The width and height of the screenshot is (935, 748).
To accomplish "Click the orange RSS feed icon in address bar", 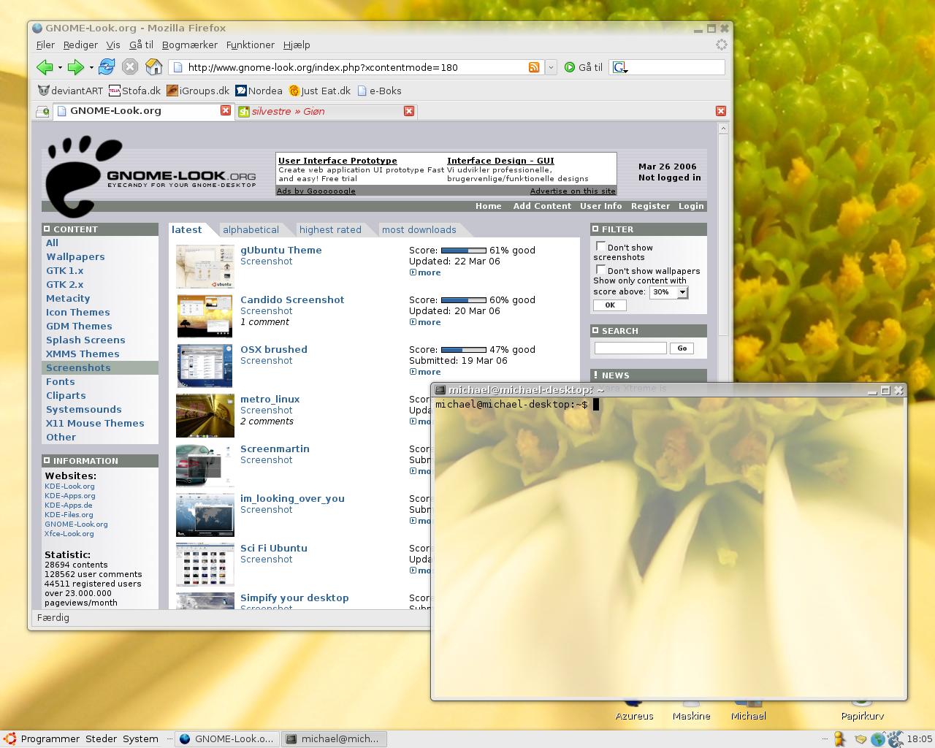I will point(534,67).
